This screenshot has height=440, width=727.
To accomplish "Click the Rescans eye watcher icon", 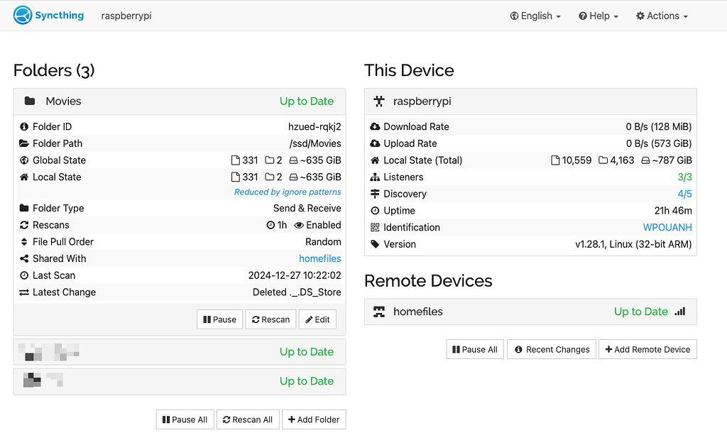I will (x=299, y=225).
